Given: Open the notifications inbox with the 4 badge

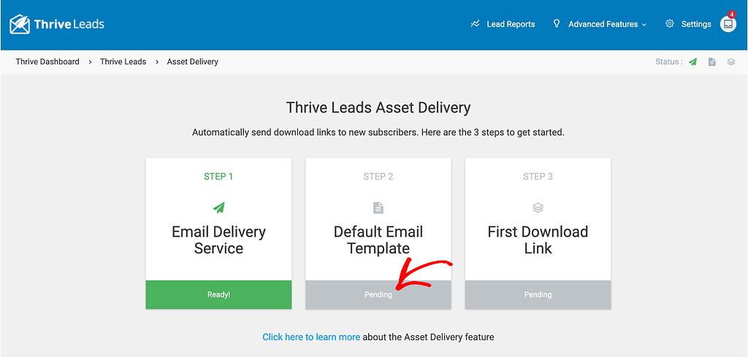Looking at the screenshot, I should coord(728,24).
